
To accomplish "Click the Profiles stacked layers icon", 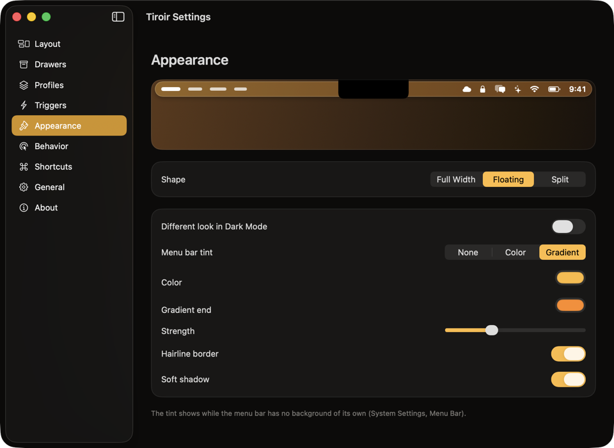I will 24,85.
